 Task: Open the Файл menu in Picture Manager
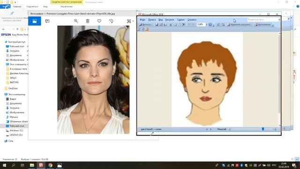pos(142,20)
